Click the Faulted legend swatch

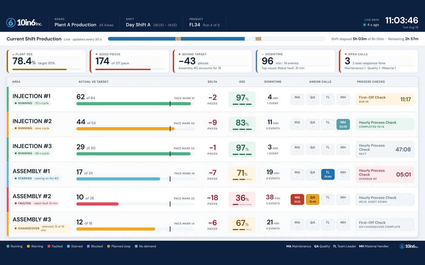point(49,246)
